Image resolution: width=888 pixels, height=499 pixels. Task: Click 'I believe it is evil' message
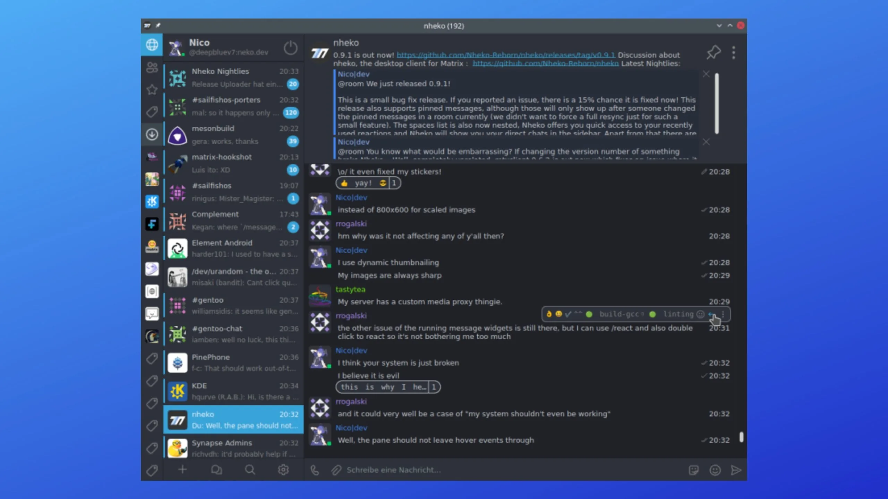(x=368, y=376)
